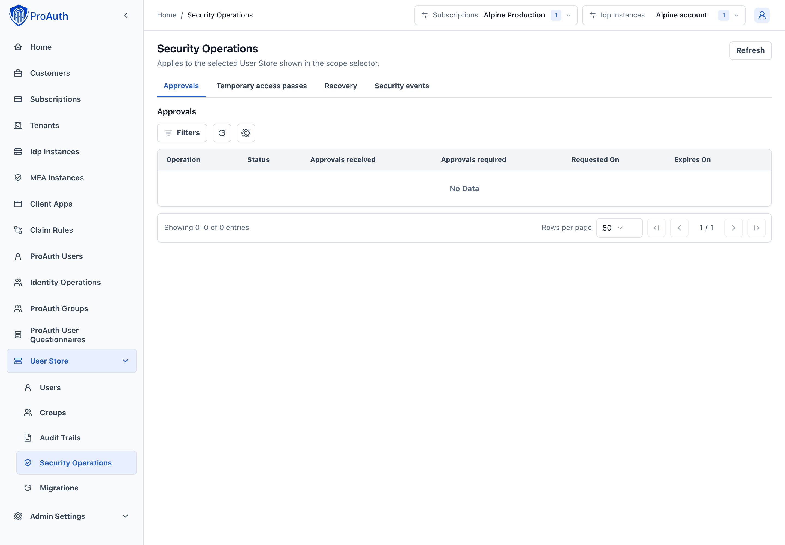Switch to Temporary access passes tab

[261, 86]
